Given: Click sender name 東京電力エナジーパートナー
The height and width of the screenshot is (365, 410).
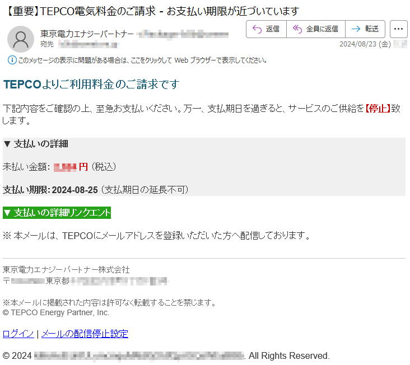Looking at the screenshot, I should pyautogui.click(x=87, y=34).
